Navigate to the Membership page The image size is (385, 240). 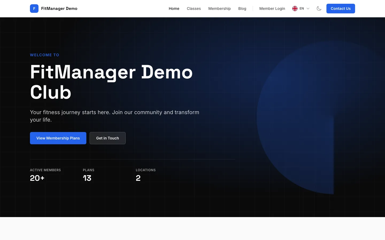click(220, 9)
